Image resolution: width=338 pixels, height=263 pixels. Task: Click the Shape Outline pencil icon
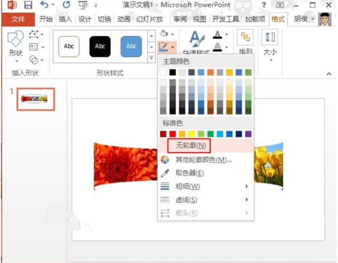[x=164, y=47]
